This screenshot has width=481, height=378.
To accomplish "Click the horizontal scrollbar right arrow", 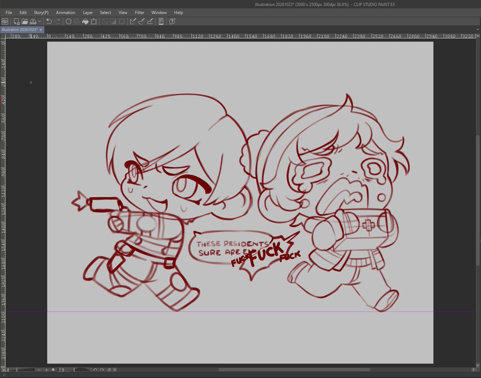I will click(x=473, y=370).
